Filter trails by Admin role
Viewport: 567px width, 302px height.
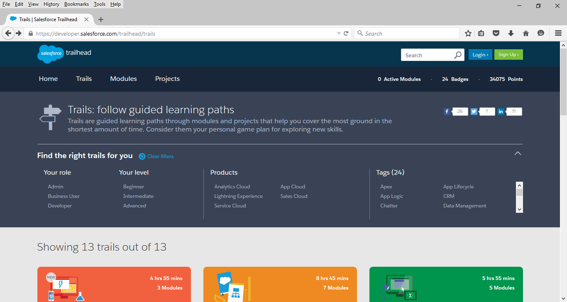56,187
